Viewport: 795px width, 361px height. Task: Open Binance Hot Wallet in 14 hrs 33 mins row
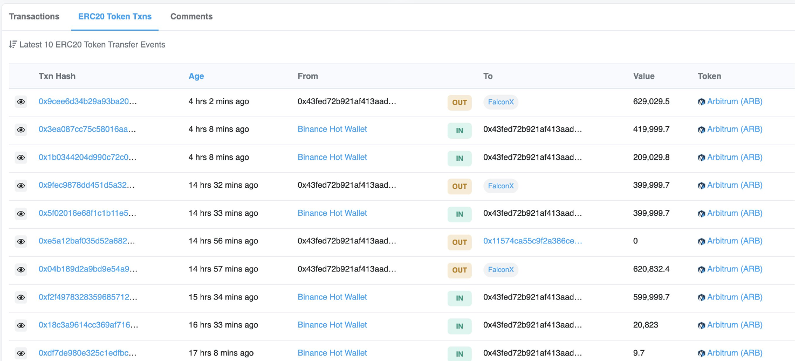[x=332, y=213]
